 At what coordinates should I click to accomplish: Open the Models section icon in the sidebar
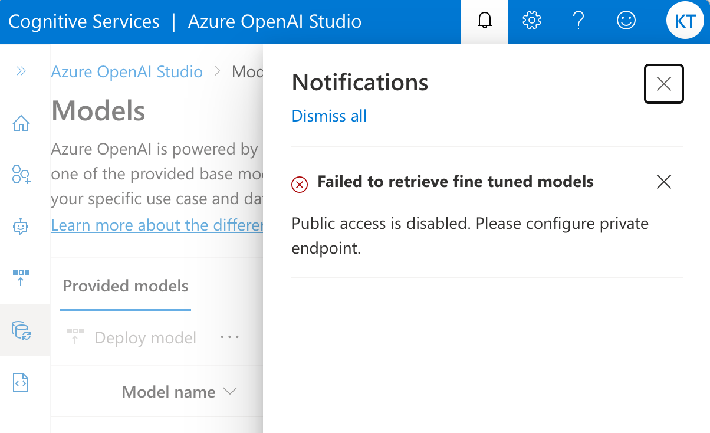(x=21, y=330)
